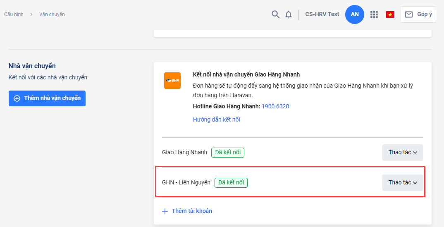Click Đã kết nối badge beside Giao Hàng Nhanh

(227, 152)
